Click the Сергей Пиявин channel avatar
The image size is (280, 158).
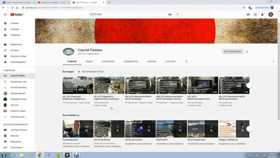[69, 52]
